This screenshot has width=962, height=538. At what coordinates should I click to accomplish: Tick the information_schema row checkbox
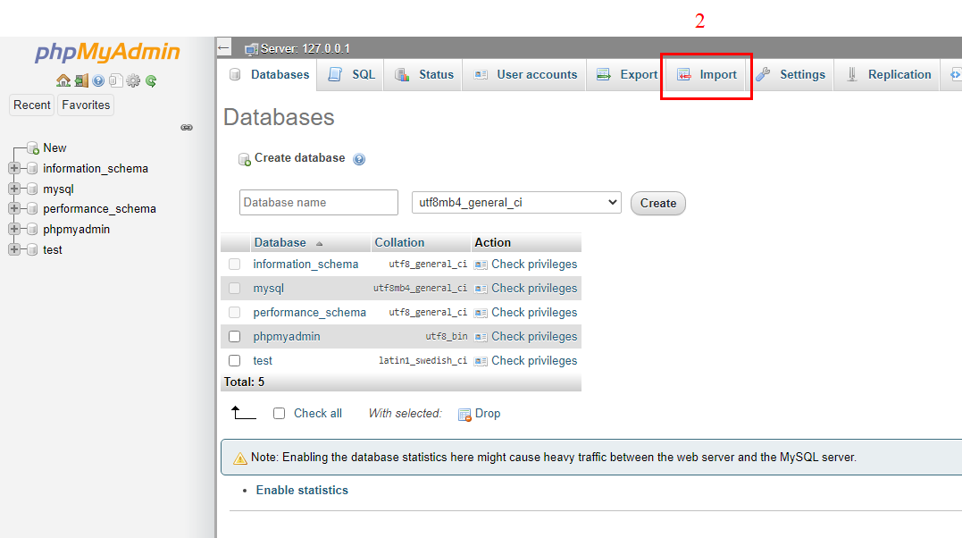point(234,265)
